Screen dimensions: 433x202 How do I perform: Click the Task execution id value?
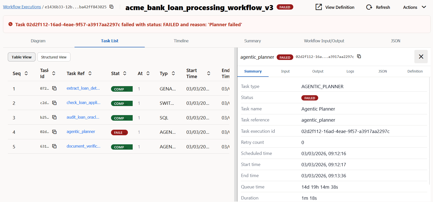(x=345, y=131)
